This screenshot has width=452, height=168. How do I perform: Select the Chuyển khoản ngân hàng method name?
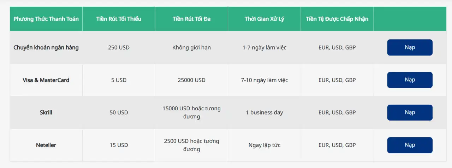click(46, 47)
